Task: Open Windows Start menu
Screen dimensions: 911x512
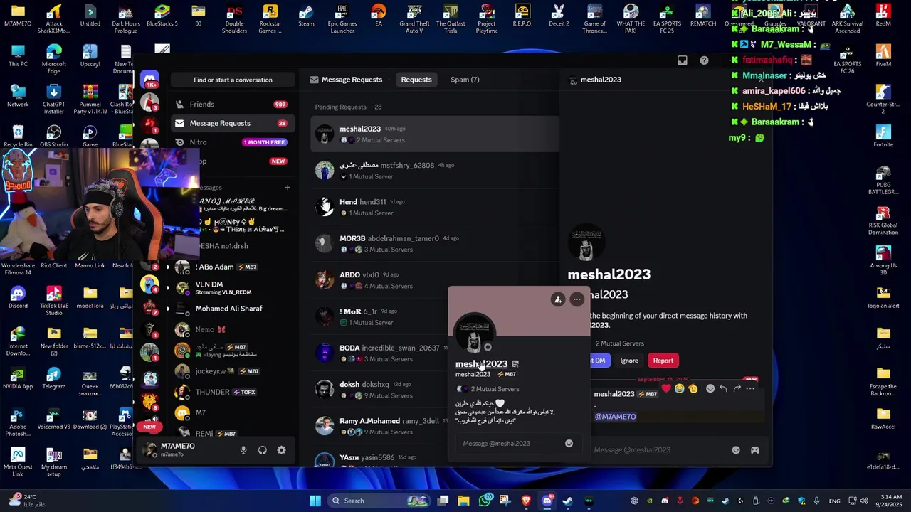Action: coord(315,501)
